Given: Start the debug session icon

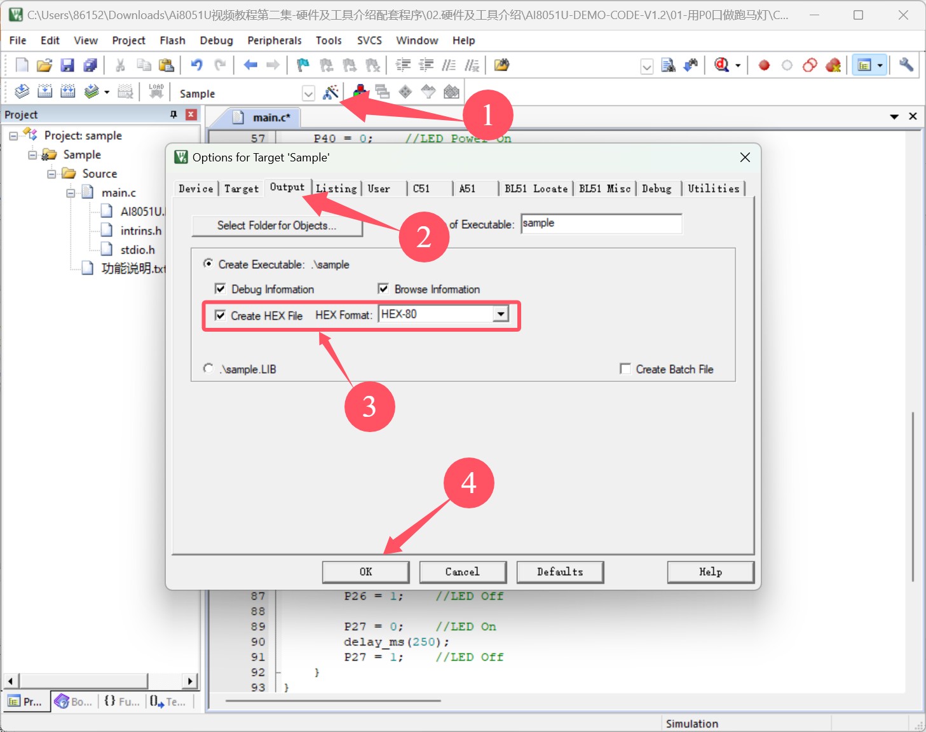Looking at the screenshot, I should click(x=721, y=65).
